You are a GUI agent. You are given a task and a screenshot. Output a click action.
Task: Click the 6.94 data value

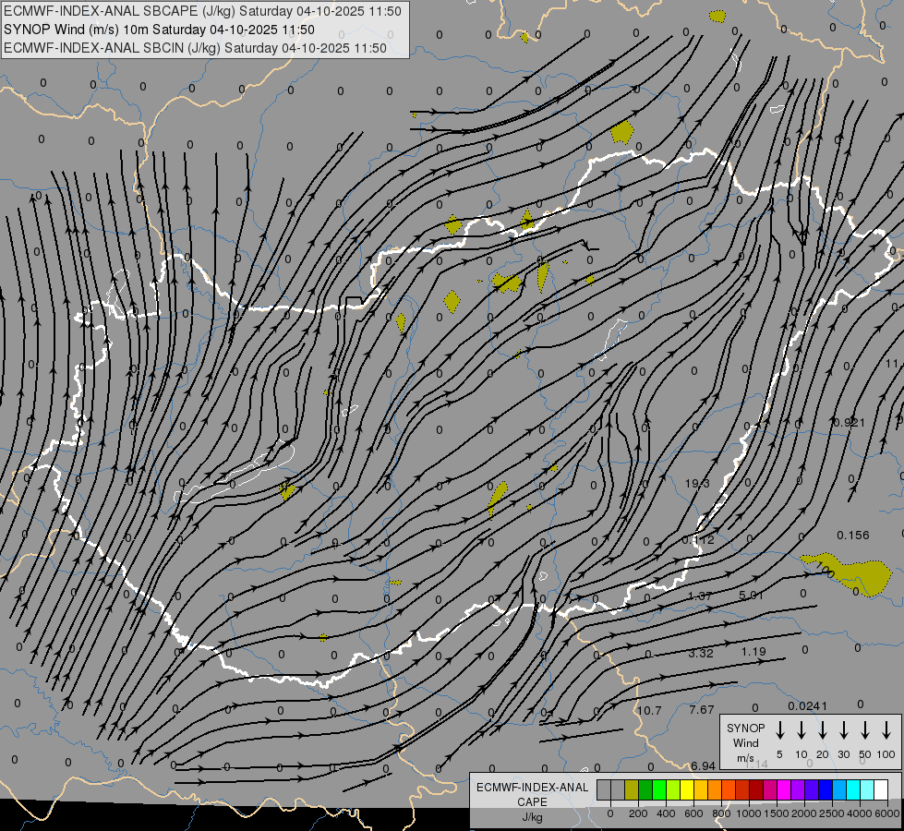click(x=703, y=765)
